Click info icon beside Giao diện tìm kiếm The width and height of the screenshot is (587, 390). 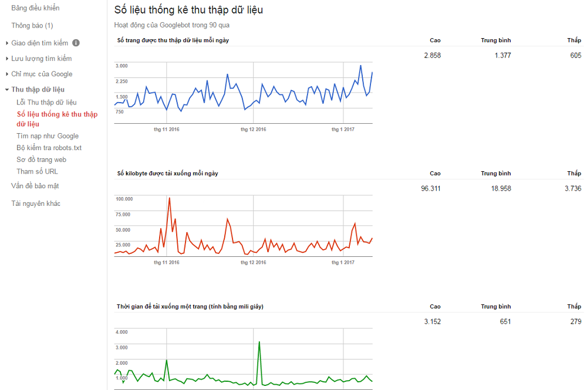pos(76,43)
